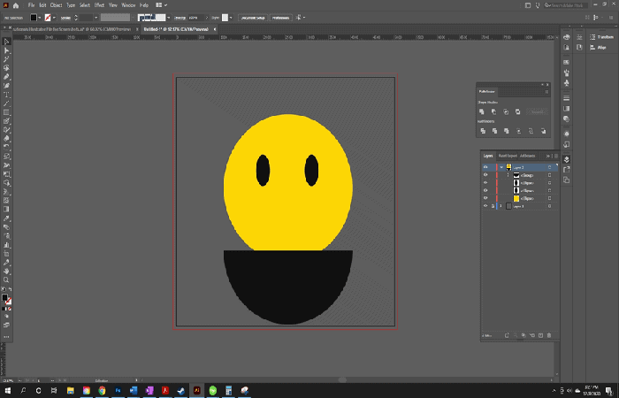Image resolution: width=619 pixels, height=398 pixels.
Task: Apply Pathfinder Minus Front shape mode
Action: point(493,112)
